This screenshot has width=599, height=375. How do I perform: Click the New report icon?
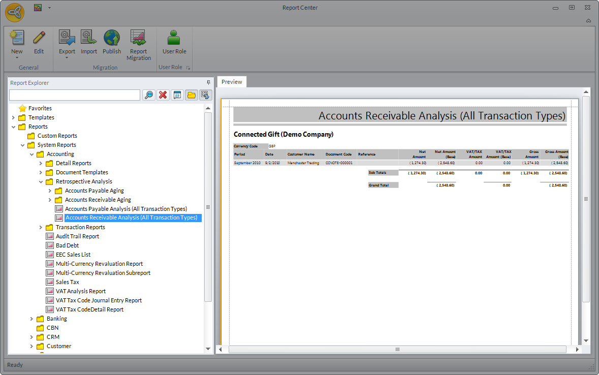(17, 39)
